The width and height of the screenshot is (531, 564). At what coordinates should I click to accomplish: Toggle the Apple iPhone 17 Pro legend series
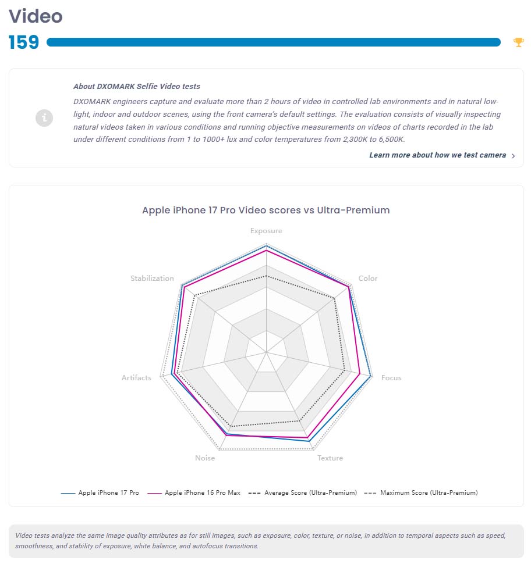point(108,493)
